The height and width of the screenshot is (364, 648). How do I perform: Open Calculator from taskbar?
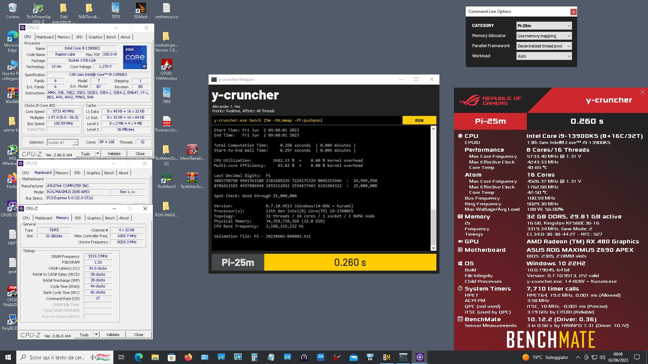(254, 357)
